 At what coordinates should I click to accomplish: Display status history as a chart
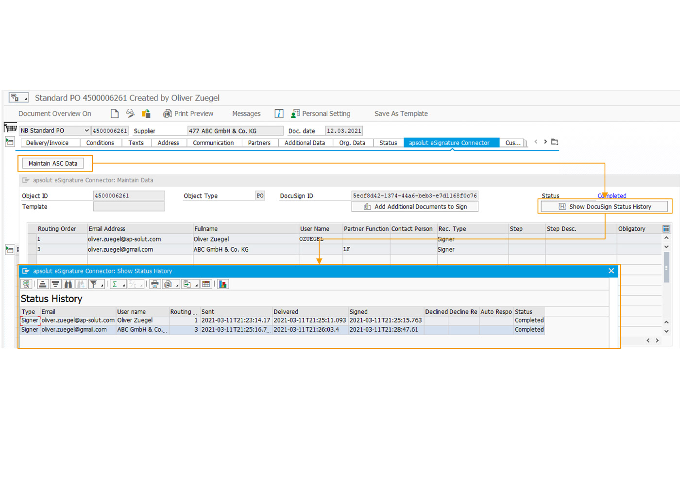[x=222, y=284]
